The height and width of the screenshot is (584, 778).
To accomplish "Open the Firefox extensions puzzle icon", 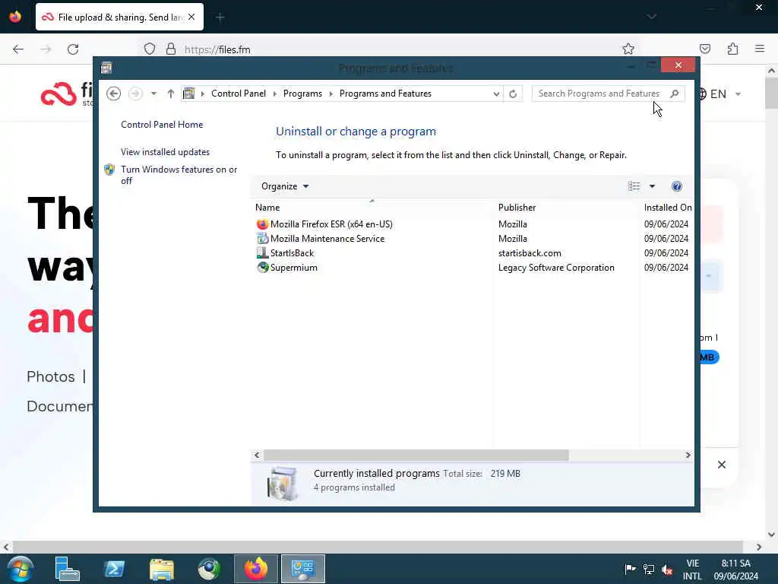I will pyautogui.click(x=732, y=49).
